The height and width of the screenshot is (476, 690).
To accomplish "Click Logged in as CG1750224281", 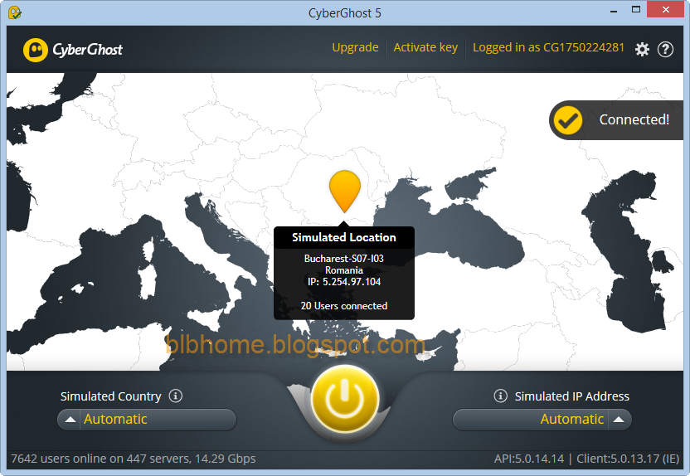I will pyautogui.click(x=548, y=47).
